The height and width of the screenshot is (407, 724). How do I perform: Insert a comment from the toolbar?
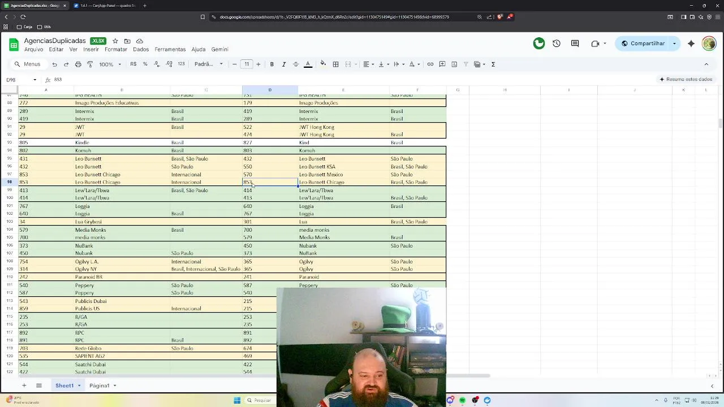point(442,64)
